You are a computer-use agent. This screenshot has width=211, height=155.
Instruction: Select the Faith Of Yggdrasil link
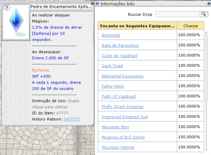tap(119, 97)
